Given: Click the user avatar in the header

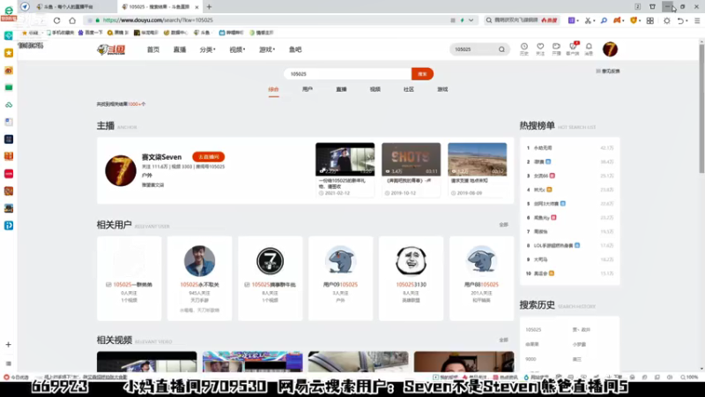Looking at the screenshot, I should coord(610,49).
